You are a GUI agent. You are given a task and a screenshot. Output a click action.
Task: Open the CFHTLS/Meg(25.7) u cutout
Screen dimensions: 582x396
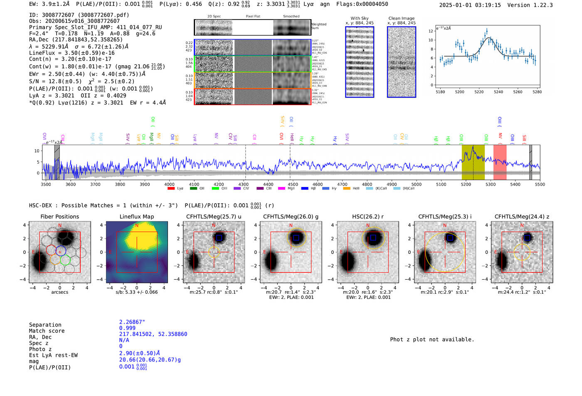[214, 252]
